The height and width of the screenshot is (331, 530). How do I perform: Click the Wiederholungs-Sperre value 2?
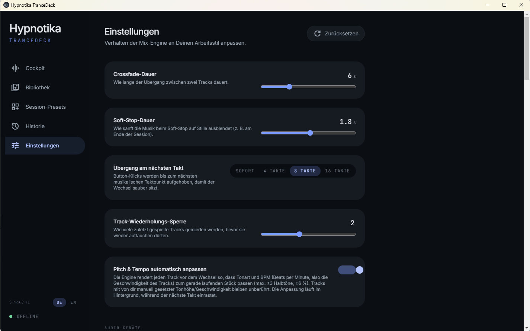click(353, 223)
